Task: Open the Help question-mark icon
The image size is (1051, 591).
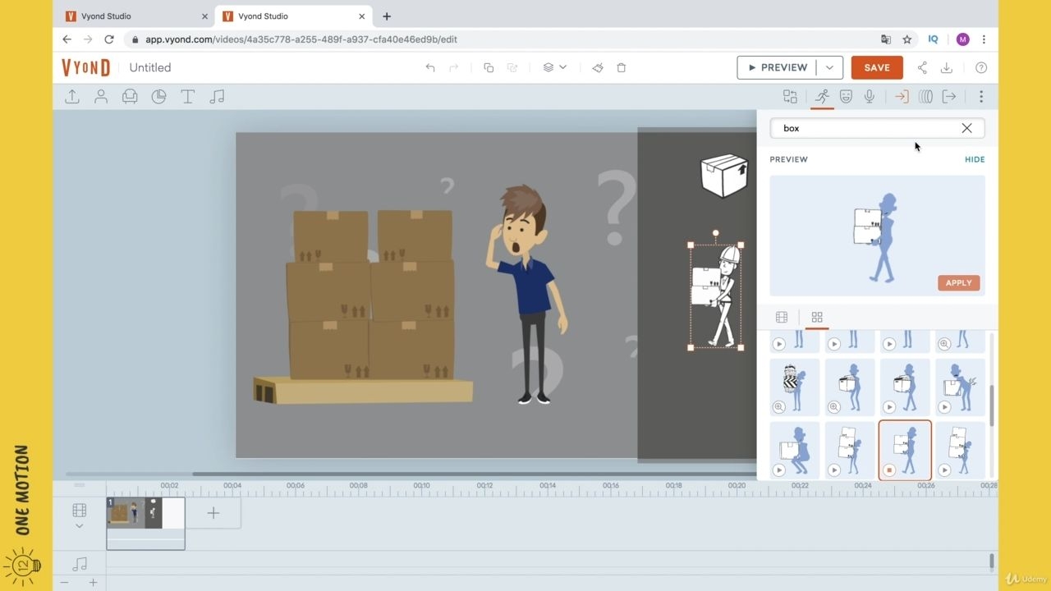Action: click(x=981, y=67)
